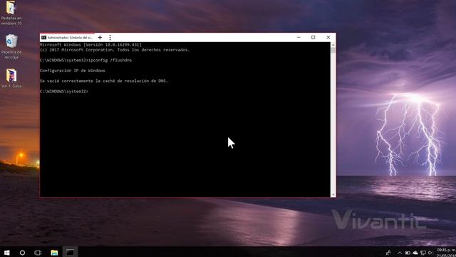Screen dimensions: 456x257
Task: Click the Microsoft Corporation copyright line
Action: click(115, 50)
